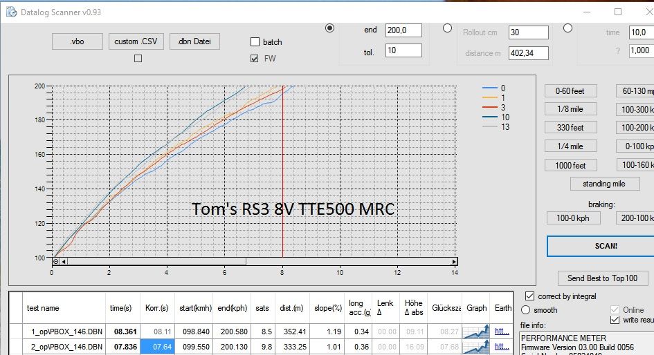The width and height of the screenshot is (654, 355).
Task: Click the time field 10,0
Action: tap(642, 32)
